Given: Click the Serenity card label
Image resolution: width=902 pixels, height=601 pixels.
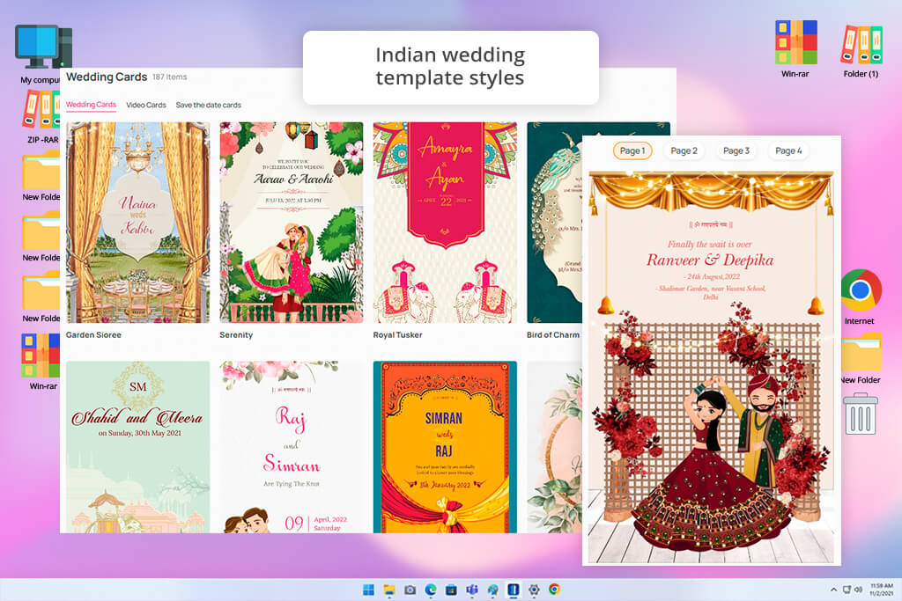Looking at the screenshot, I should click(x=236, y=335).
